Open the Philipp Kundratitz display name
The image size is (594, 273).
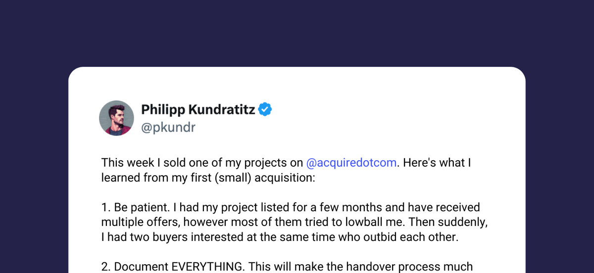[x=198, y=109]
